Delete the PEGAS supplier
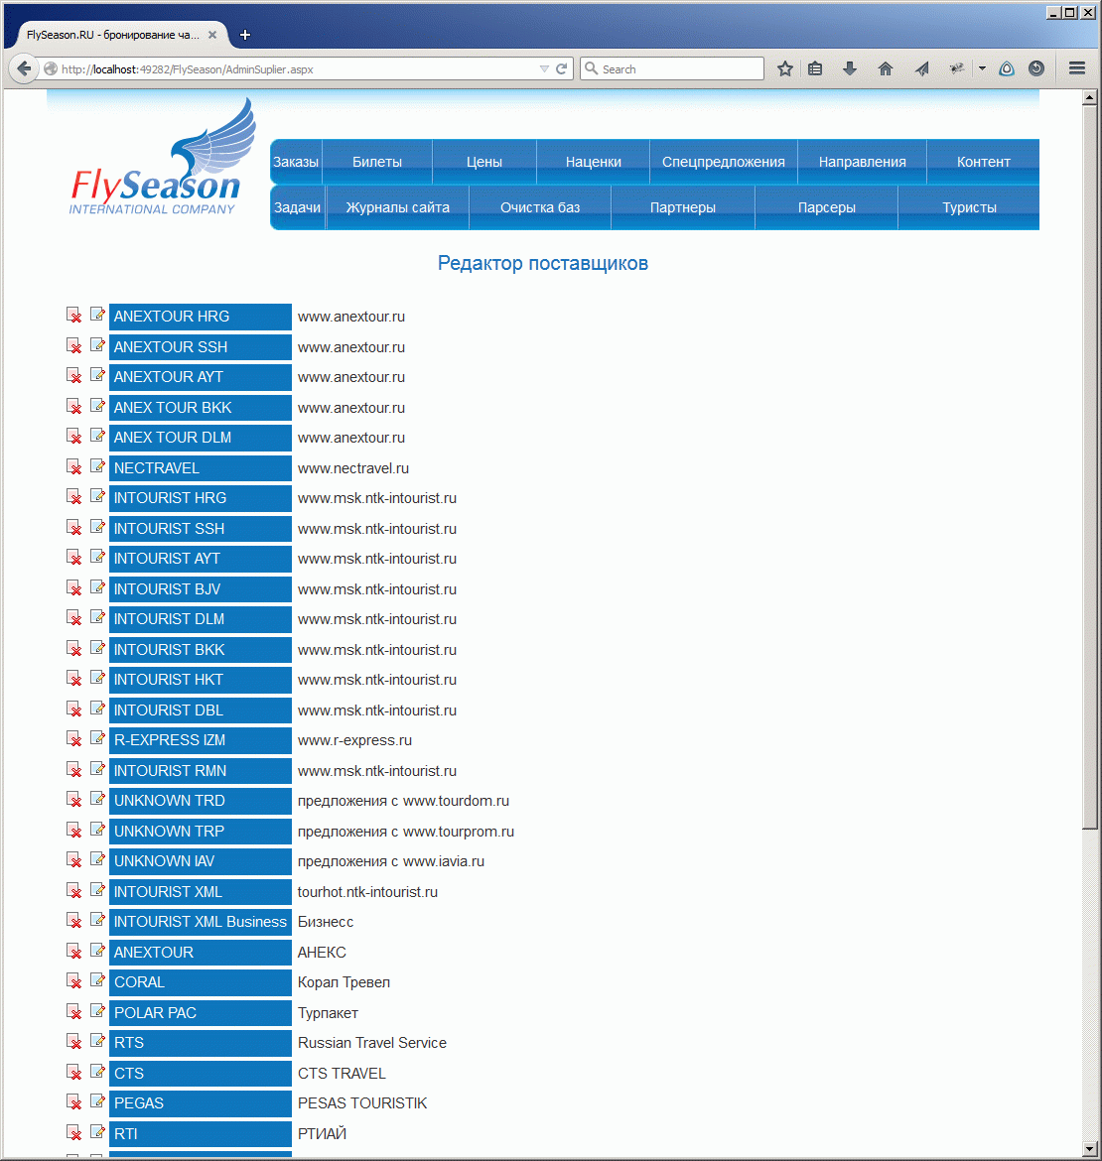Viewport: 1102px width, 1161px height. [74, 1101]
